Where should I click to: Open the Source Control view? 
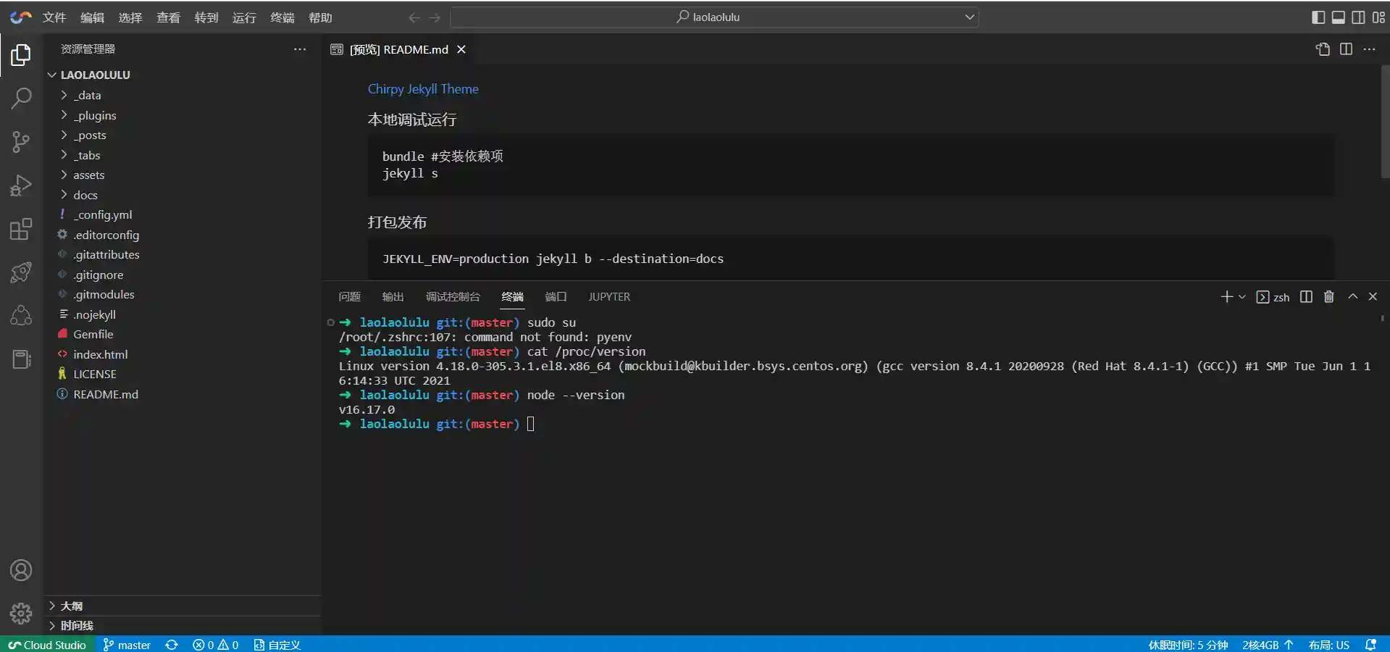pyautogui.click(x=21, y=142)
